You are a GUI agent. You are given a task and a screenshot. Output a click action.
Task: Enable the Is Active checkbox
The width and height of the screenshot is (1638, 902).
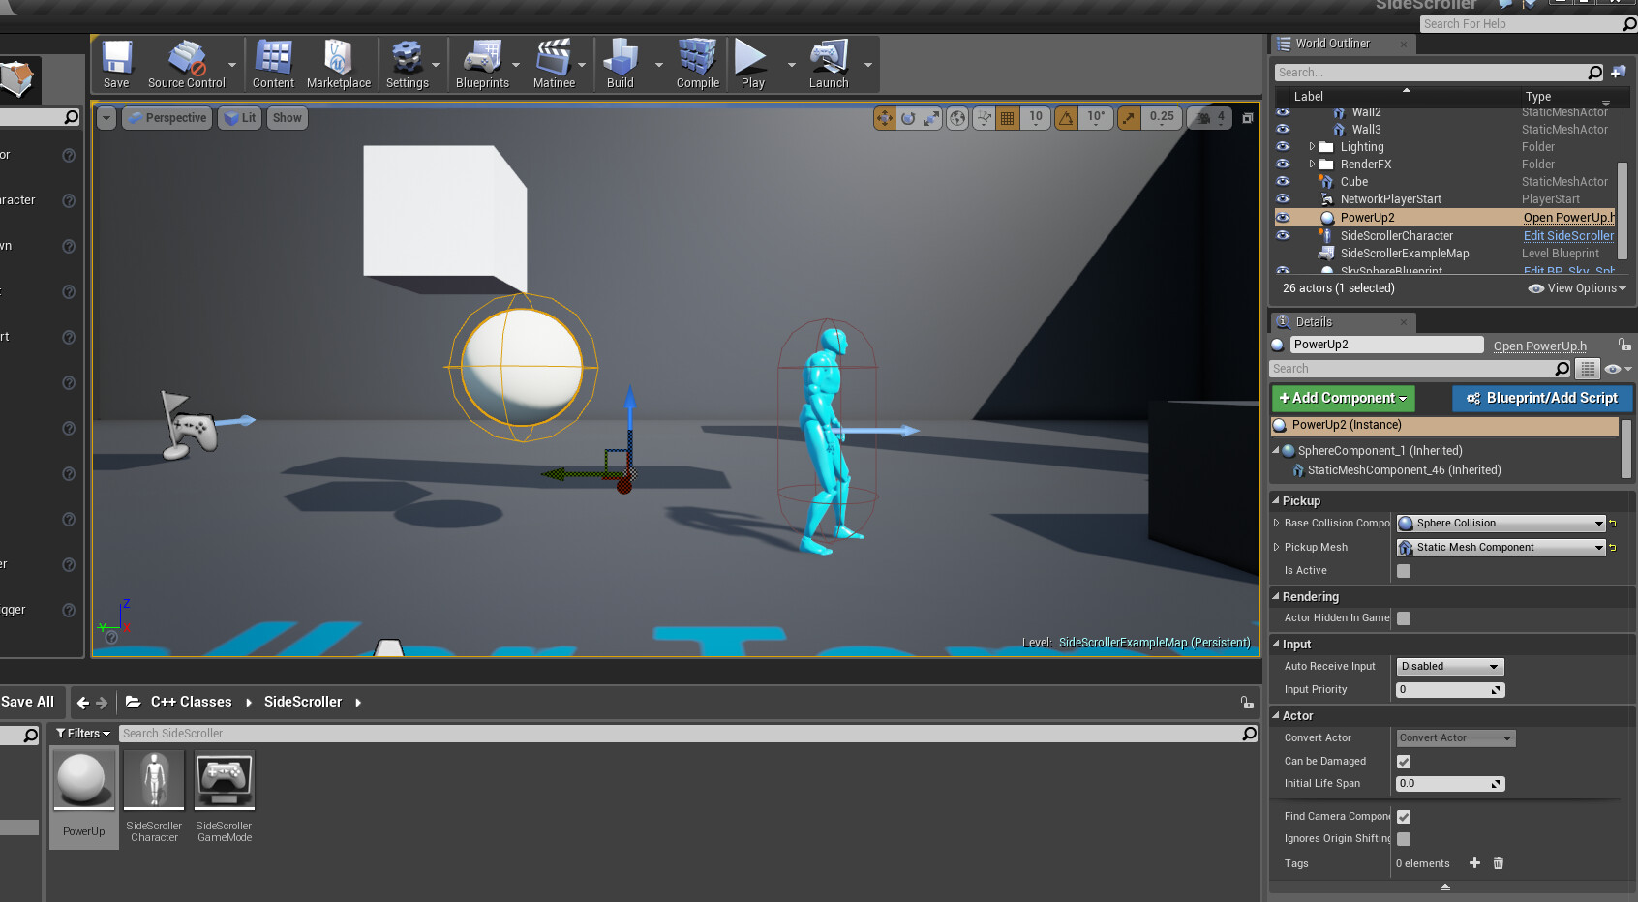(1404, 571)
